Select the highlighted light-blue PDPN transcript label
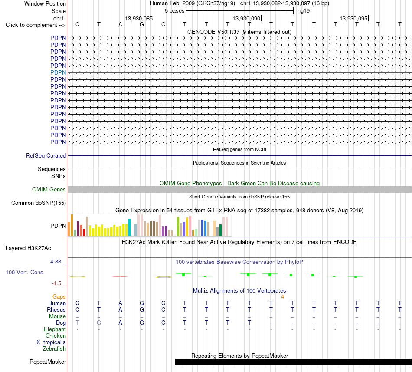Image resolution: width=412 pixels, height=372 pixels. click(x=58, y=72)
